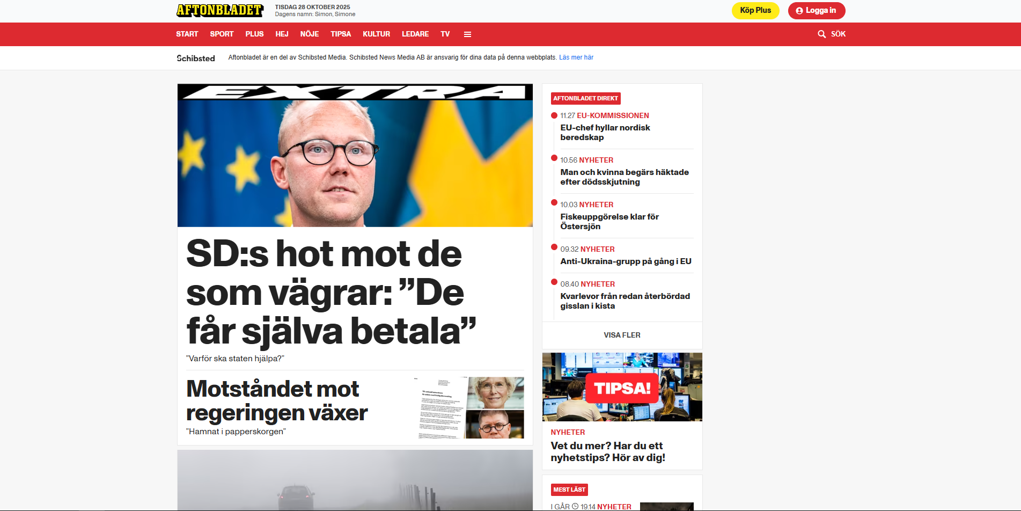
Task: Open Motståndet mot regeringen växer article
Action: coord(277,400)
